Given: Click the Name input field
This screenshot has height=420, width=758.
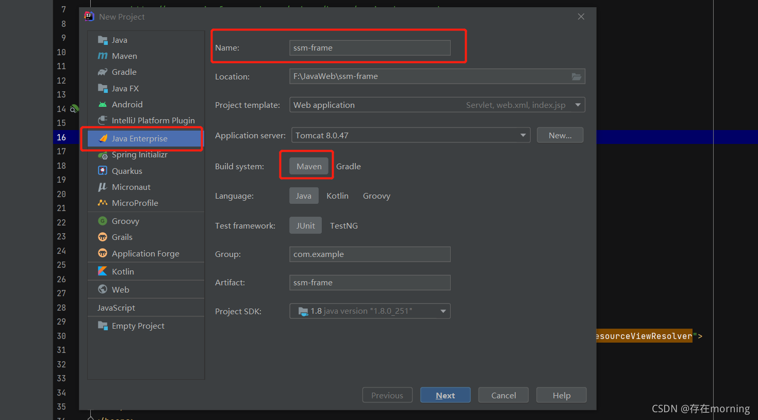Looking at the screenshot, I should click(370, 47).
